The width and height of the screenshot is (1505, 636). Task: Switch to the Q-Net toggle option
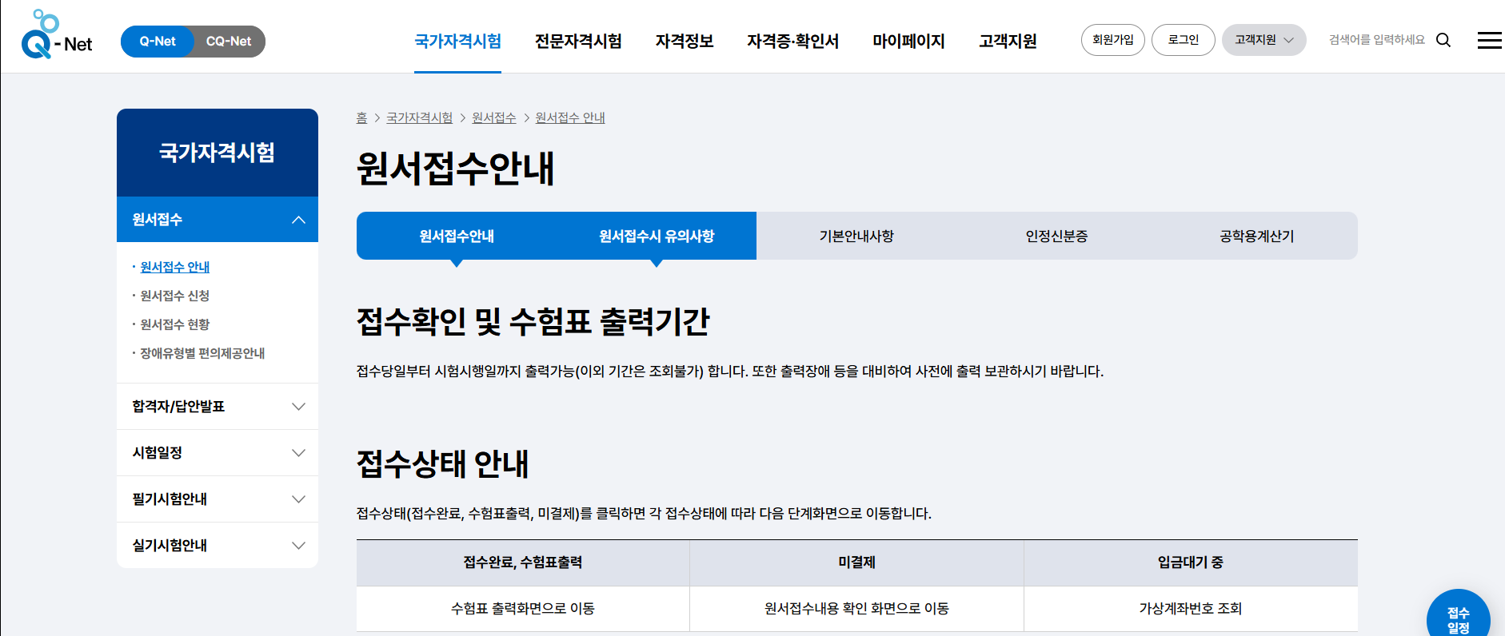coord(158,42)
